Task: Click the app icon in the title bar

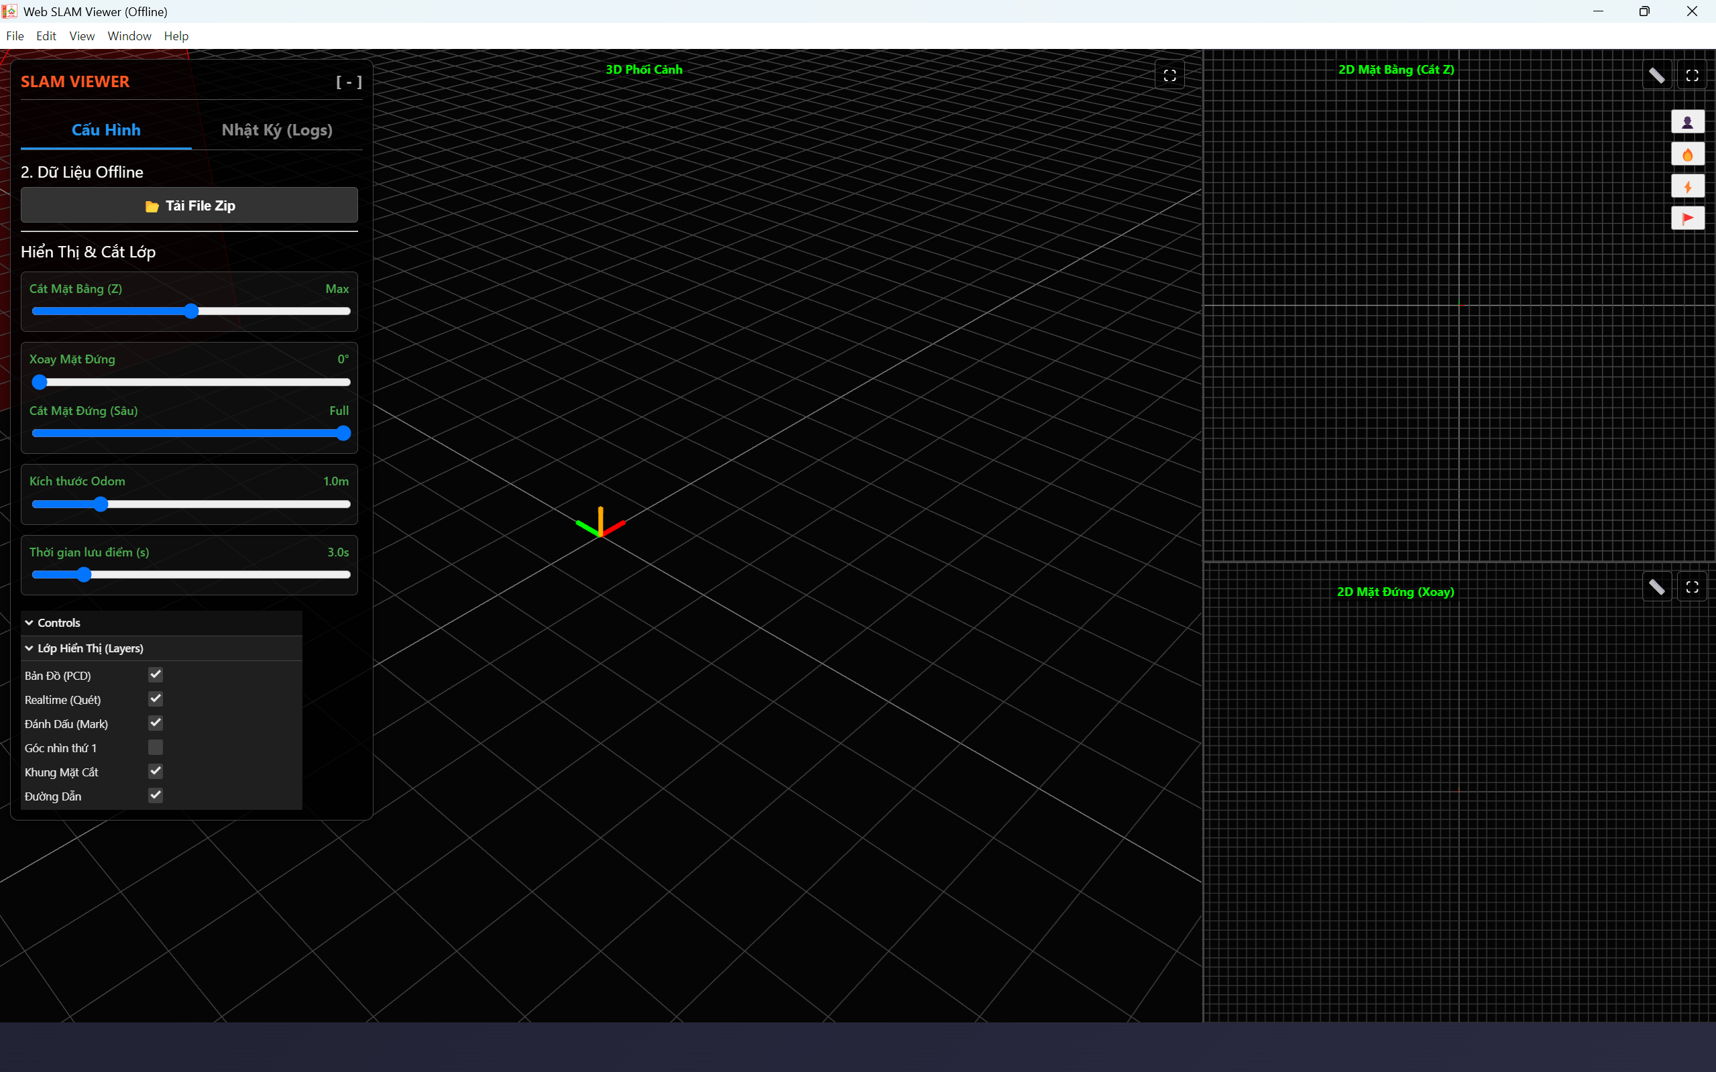Action: click(10, 11)
